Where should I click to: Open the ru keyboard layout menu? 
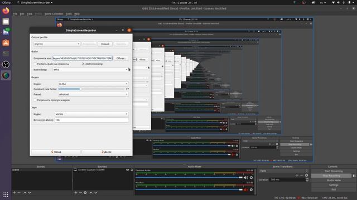click(322, 2)
